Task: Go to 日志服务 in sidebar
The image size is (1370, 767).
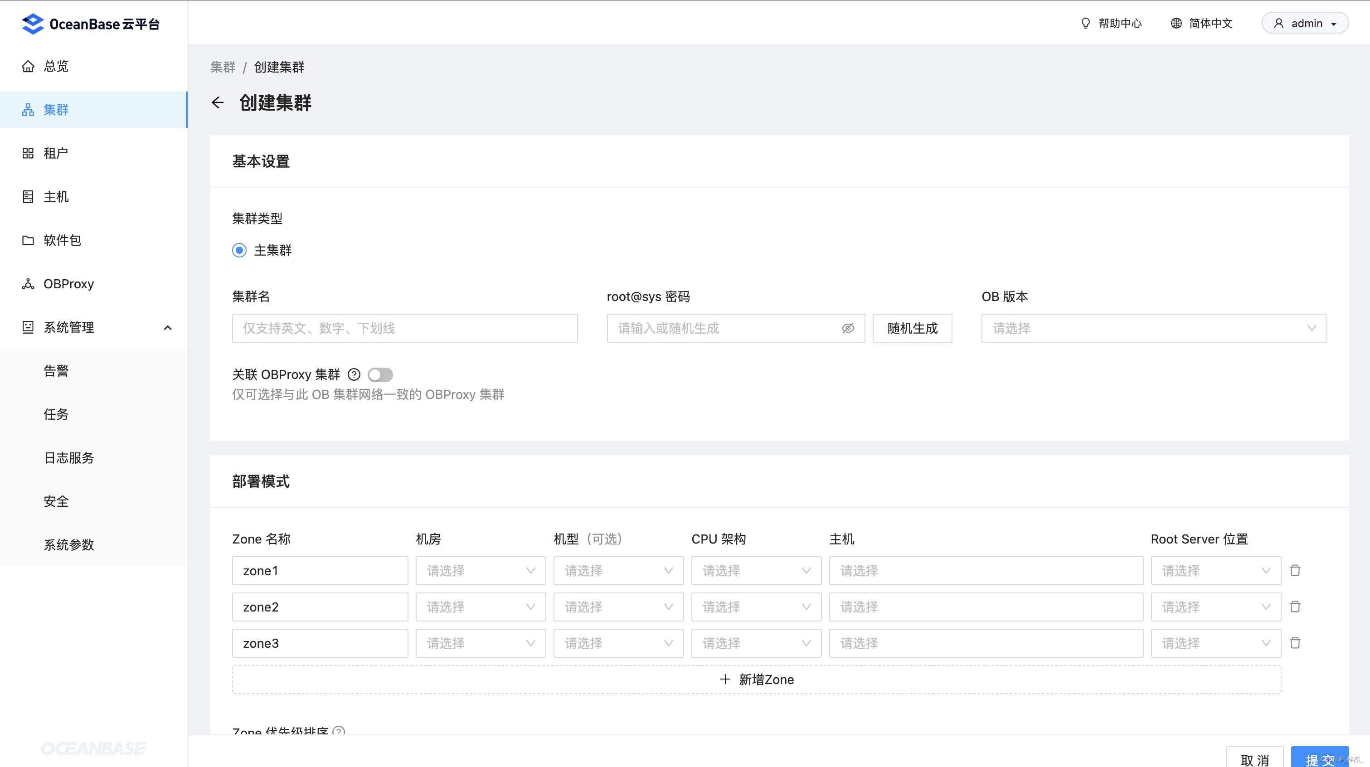Action: (68, 457)
